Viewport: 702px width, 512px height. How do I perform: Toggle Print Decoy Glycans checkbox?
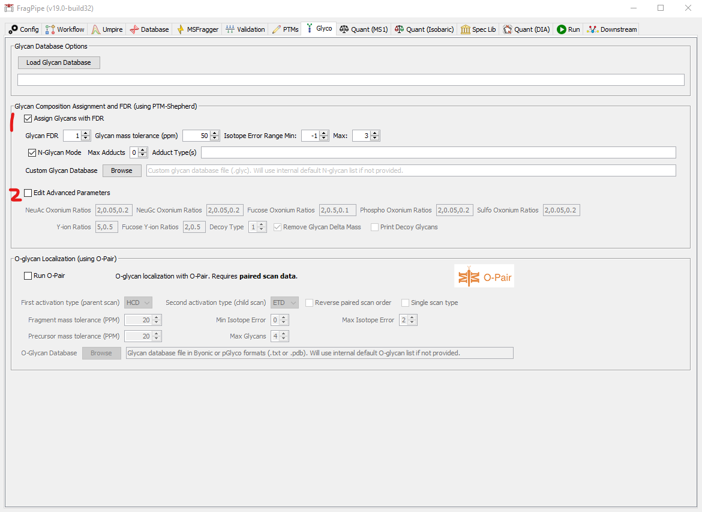point(375,227)
